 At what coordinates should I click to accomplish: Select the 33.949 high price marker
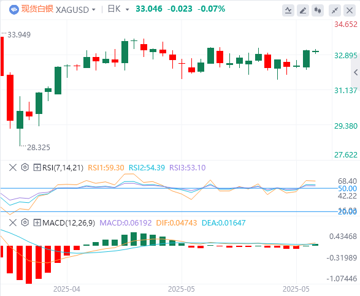(x=19, y=35)
